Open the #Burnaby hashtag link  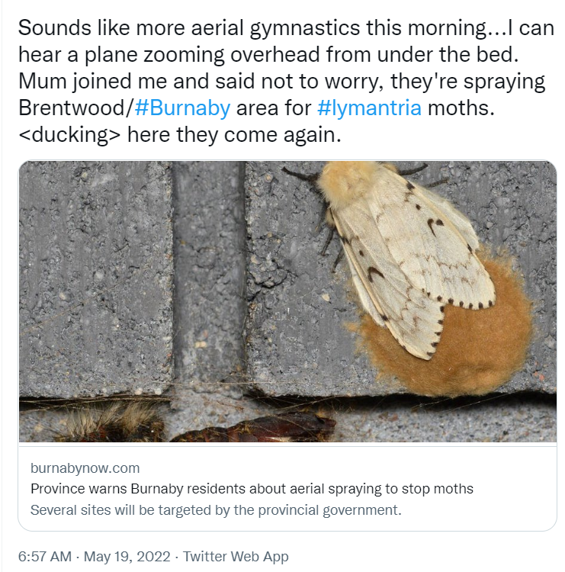pyautogui.click(x=182, y=108)
